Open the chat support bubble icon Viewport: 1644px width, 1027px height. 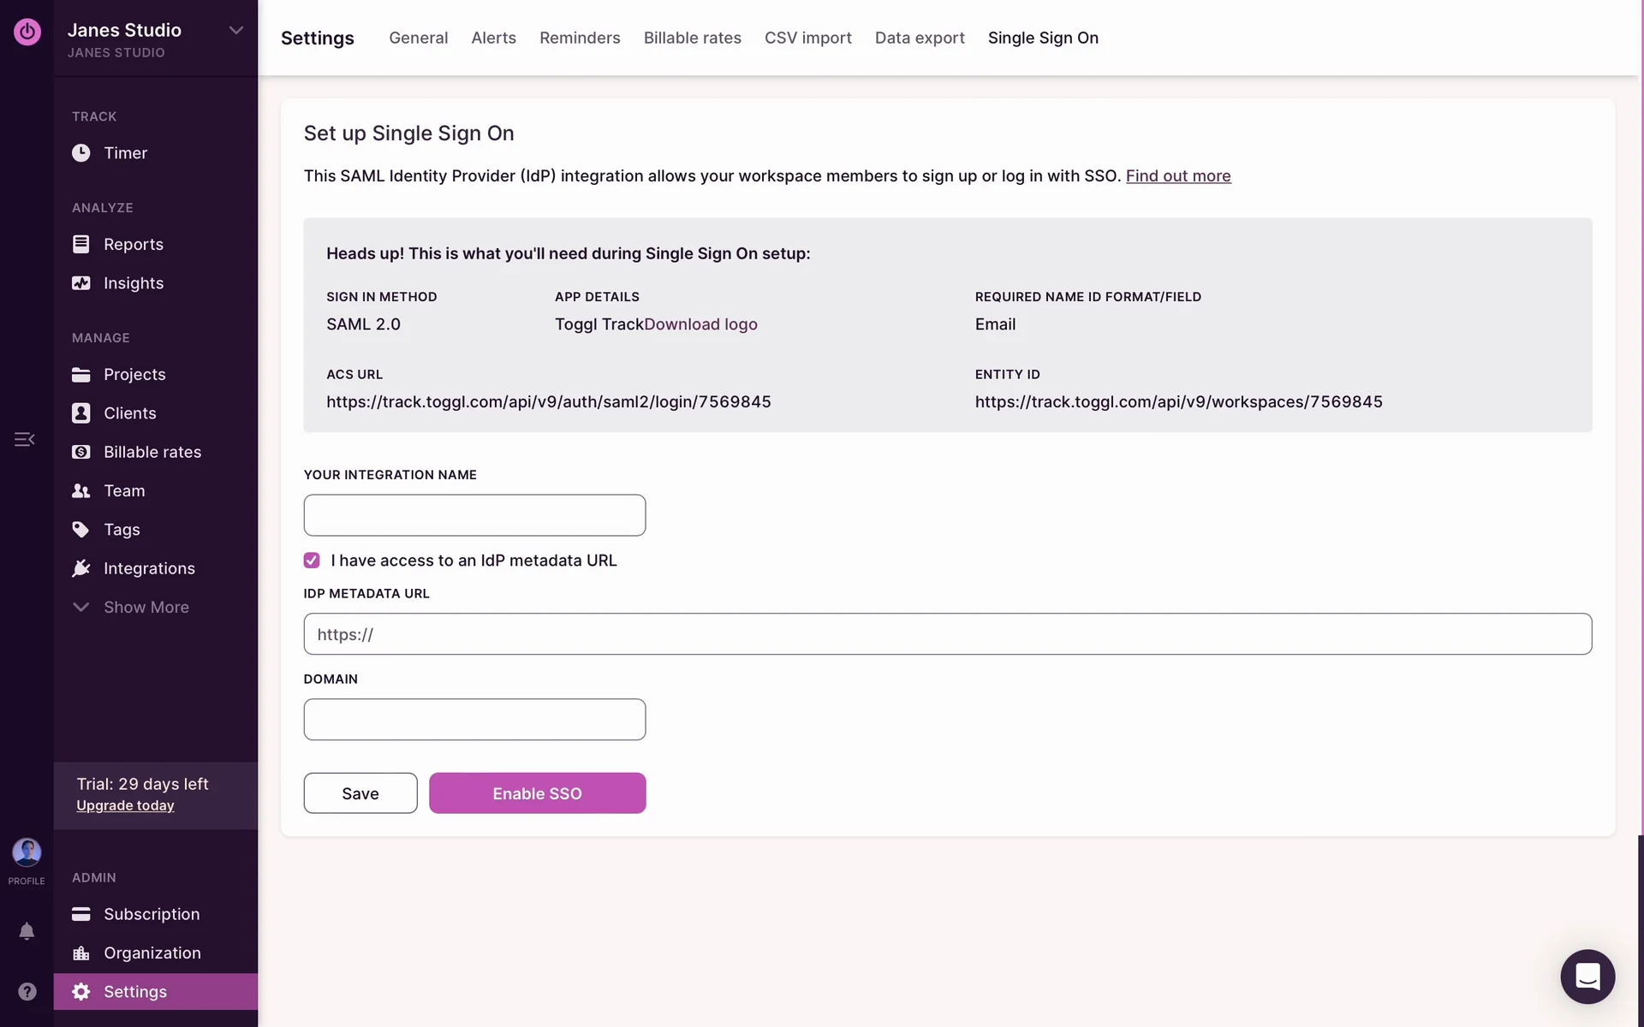(x=1587, y=977)
